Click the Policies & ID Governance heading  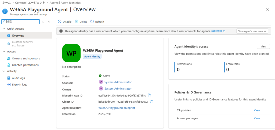(x=193, y=92)
